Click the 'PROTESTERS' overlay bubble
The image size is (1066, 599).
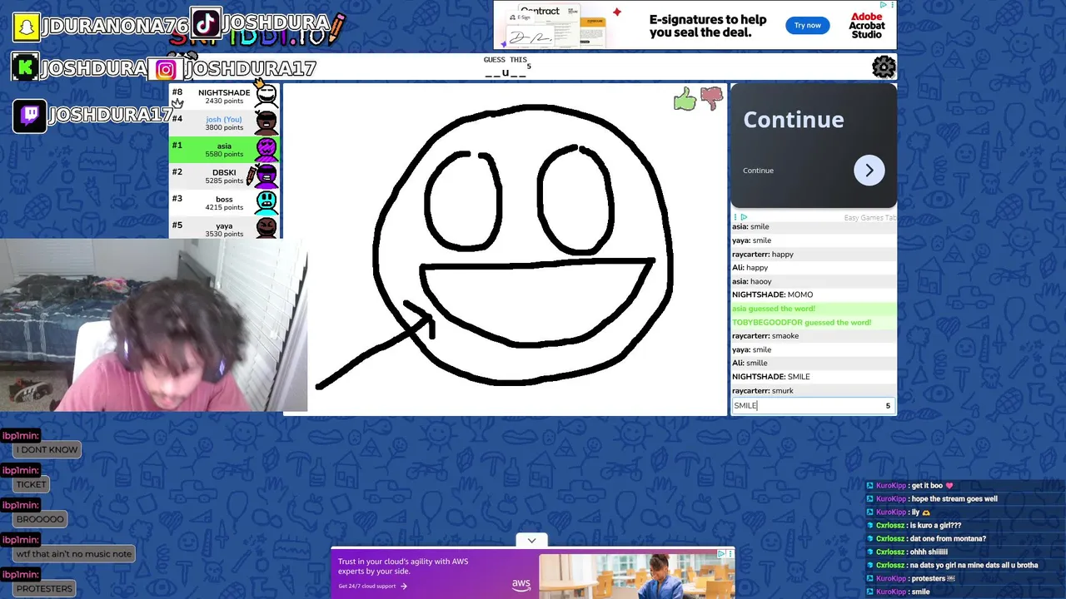pyautogui.click(x=44, y=589)
